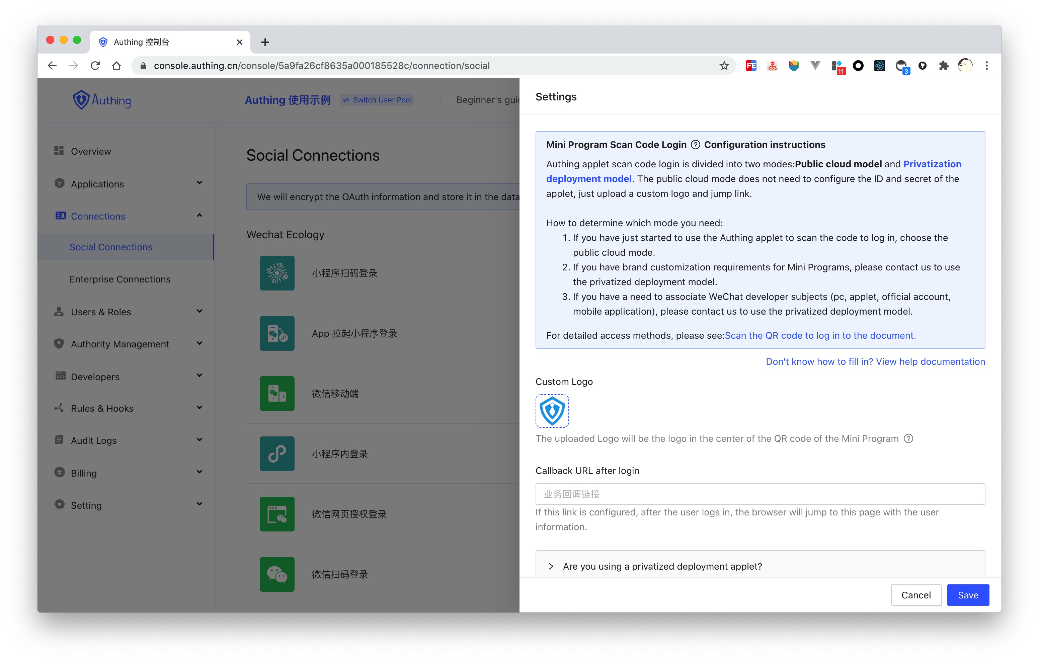
Task: Open the Chrome three-dot menu
Action: point(986,66)
